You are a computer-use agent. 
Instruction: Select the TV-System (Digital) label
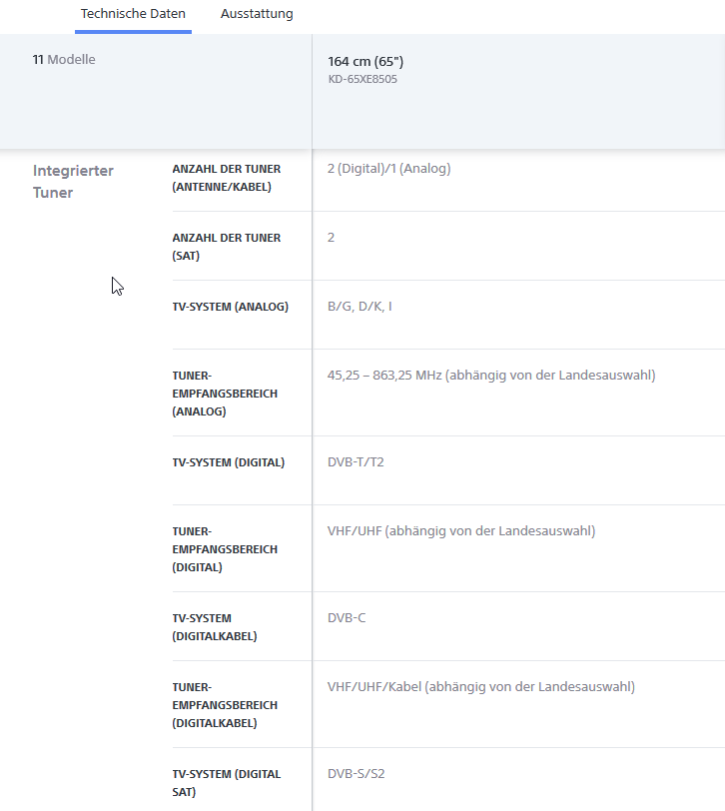(x=228, y=462)
